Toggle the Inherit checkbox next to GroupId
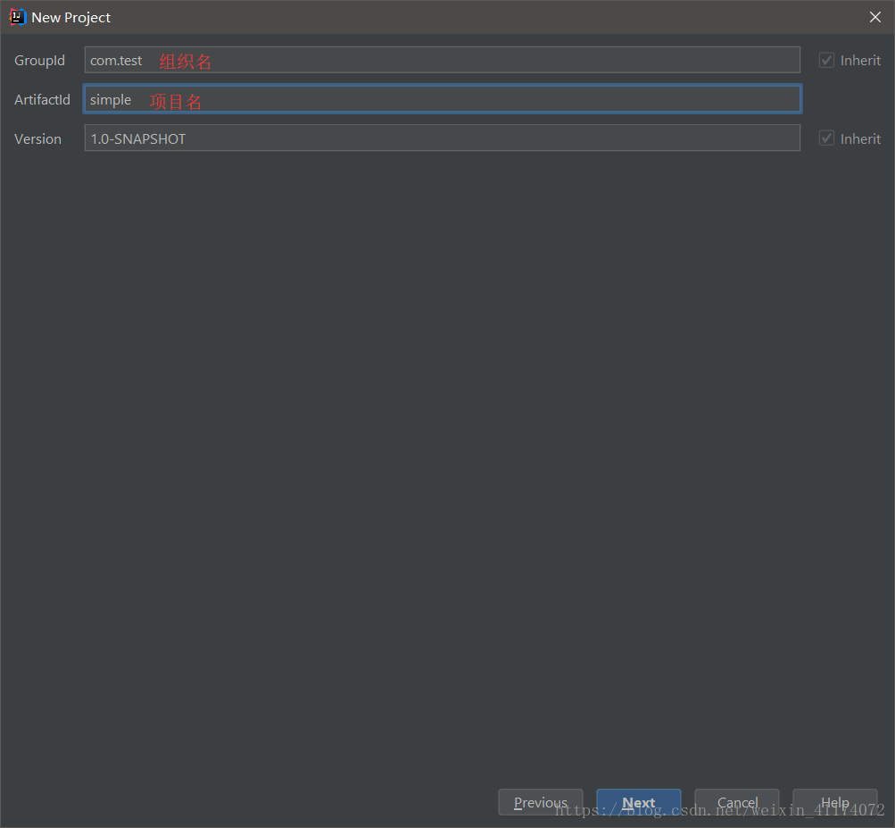Screen dimensions: 895x828 pyautogui.click(x=826, y=60)
